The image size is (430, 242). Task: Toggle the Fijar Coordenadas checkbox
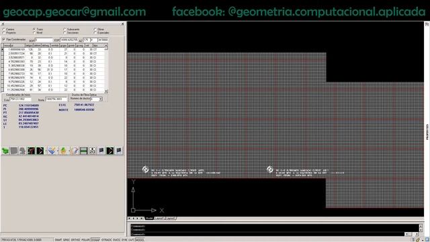click(4, 40)
